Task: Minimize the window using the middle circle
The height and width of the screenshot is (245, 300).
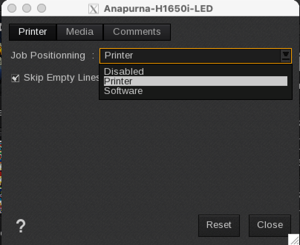Action: point(27,8)
